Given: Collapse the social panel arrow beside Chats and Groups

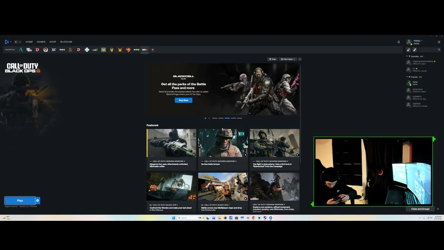Looking at the screenshot, I should coord(438,209).
